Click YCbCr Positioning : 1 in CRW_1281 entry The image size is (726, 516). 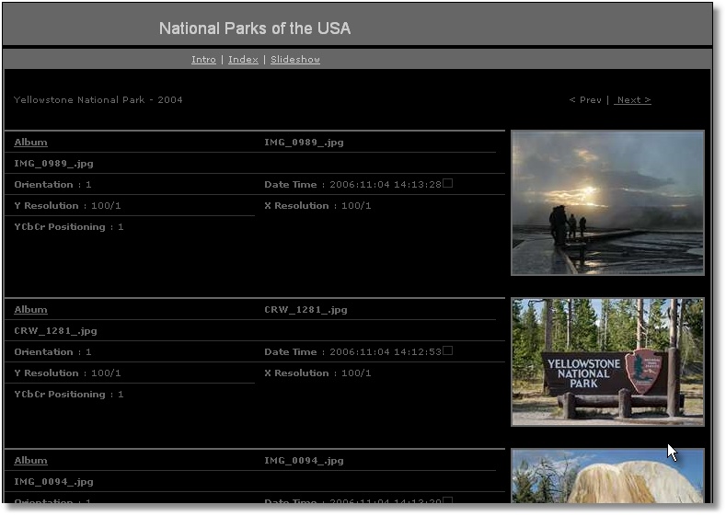69,395
